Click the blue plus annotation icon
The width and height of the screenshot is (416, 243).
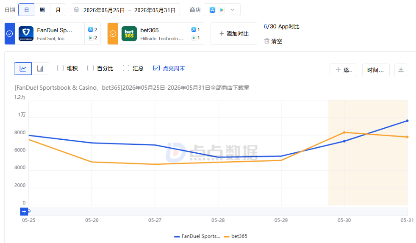coord(24,212)
